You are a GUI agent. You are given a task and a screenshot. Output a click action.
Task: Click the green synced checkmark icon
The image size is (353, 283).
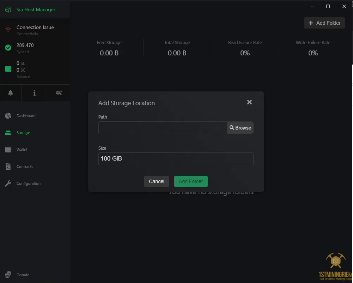pos(8,48)
